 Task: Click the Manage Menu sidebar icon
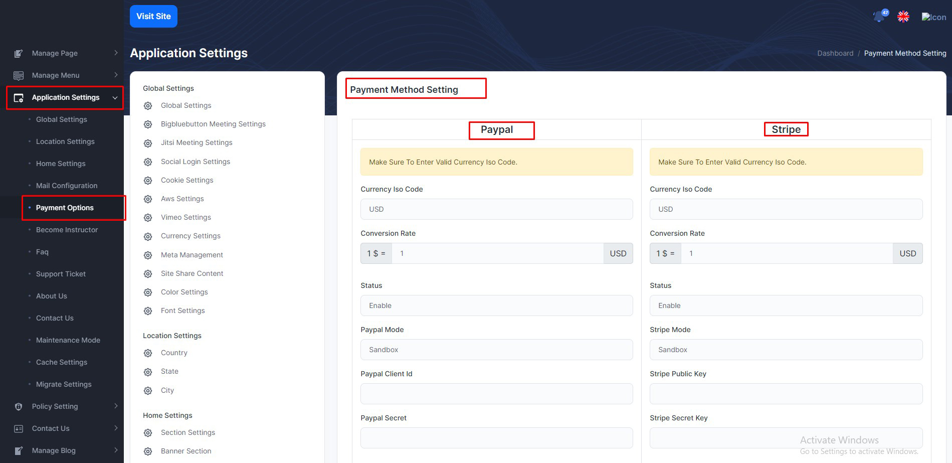(x=19, y=75)
